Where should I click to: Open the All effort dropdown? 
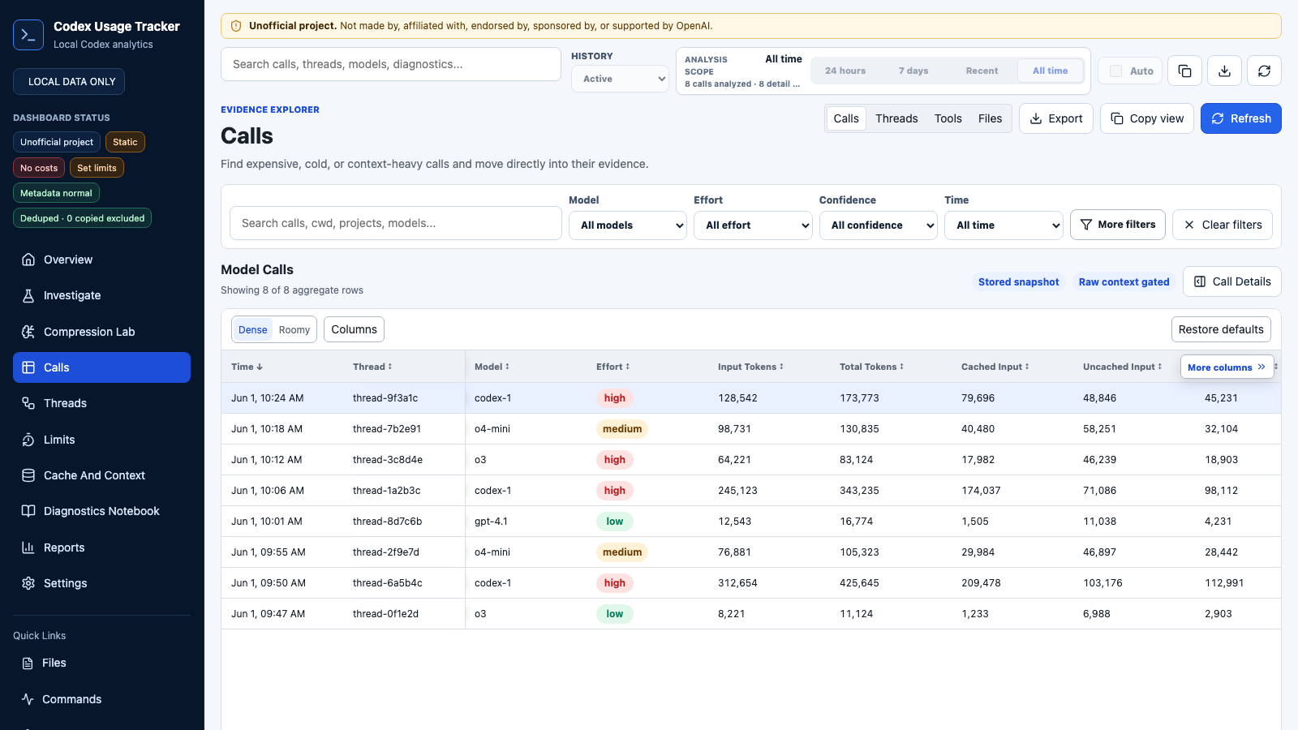point(753,225)
